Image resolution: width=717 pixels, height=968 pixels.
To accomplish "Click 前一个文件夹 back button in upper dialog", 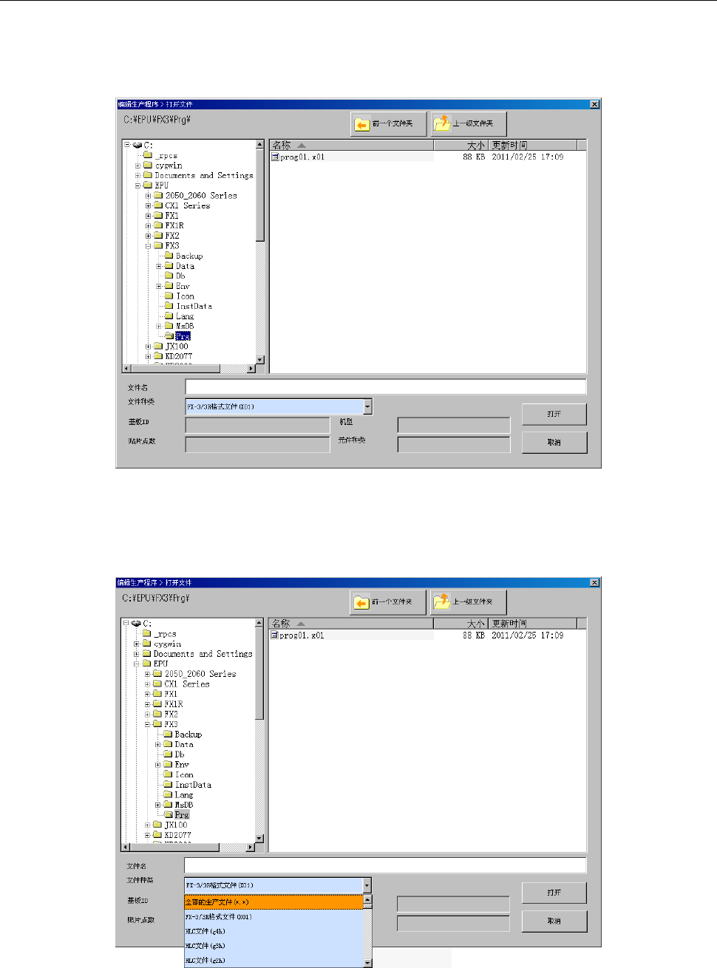I will click(x=390, y=124).
